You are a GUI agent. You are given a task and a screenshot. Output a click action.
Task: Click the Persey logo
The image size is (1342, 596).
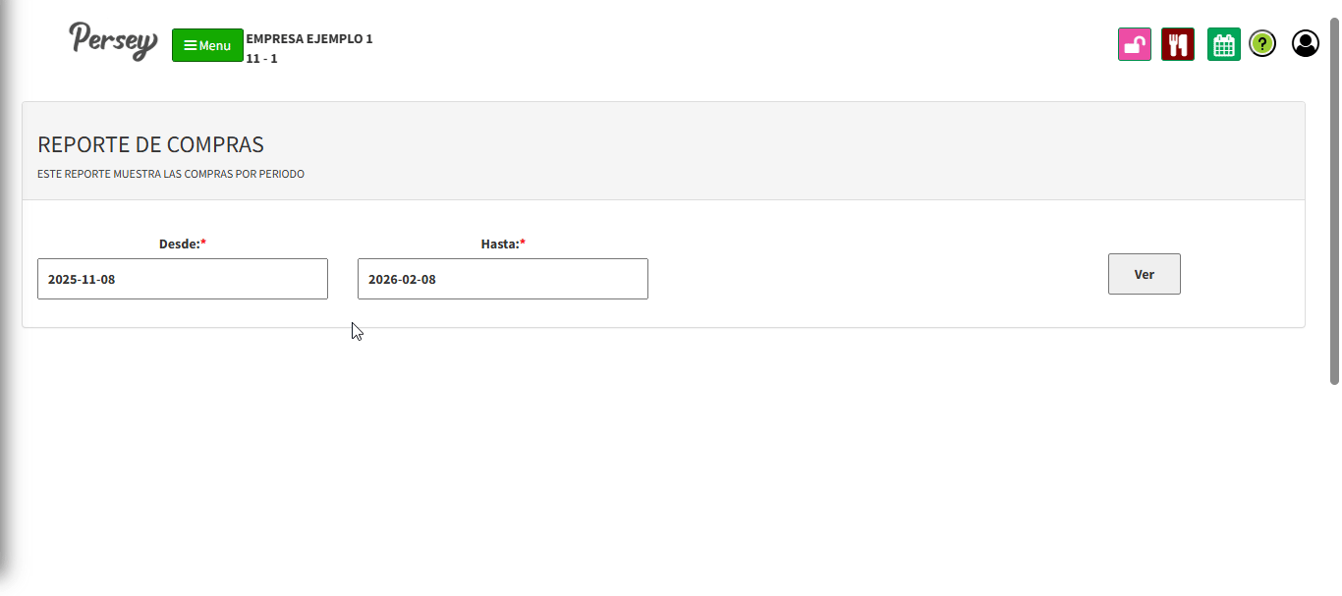[x=113, y=41]
